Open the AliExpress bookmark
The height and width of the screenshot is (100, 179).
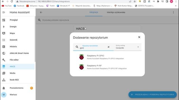click(x=35, y=6)
